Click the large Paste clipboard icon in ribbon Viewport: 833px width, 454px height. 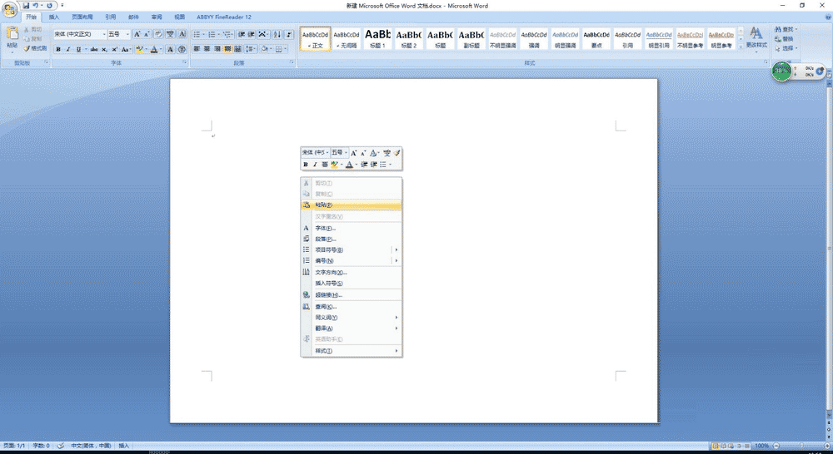point(12,34)
